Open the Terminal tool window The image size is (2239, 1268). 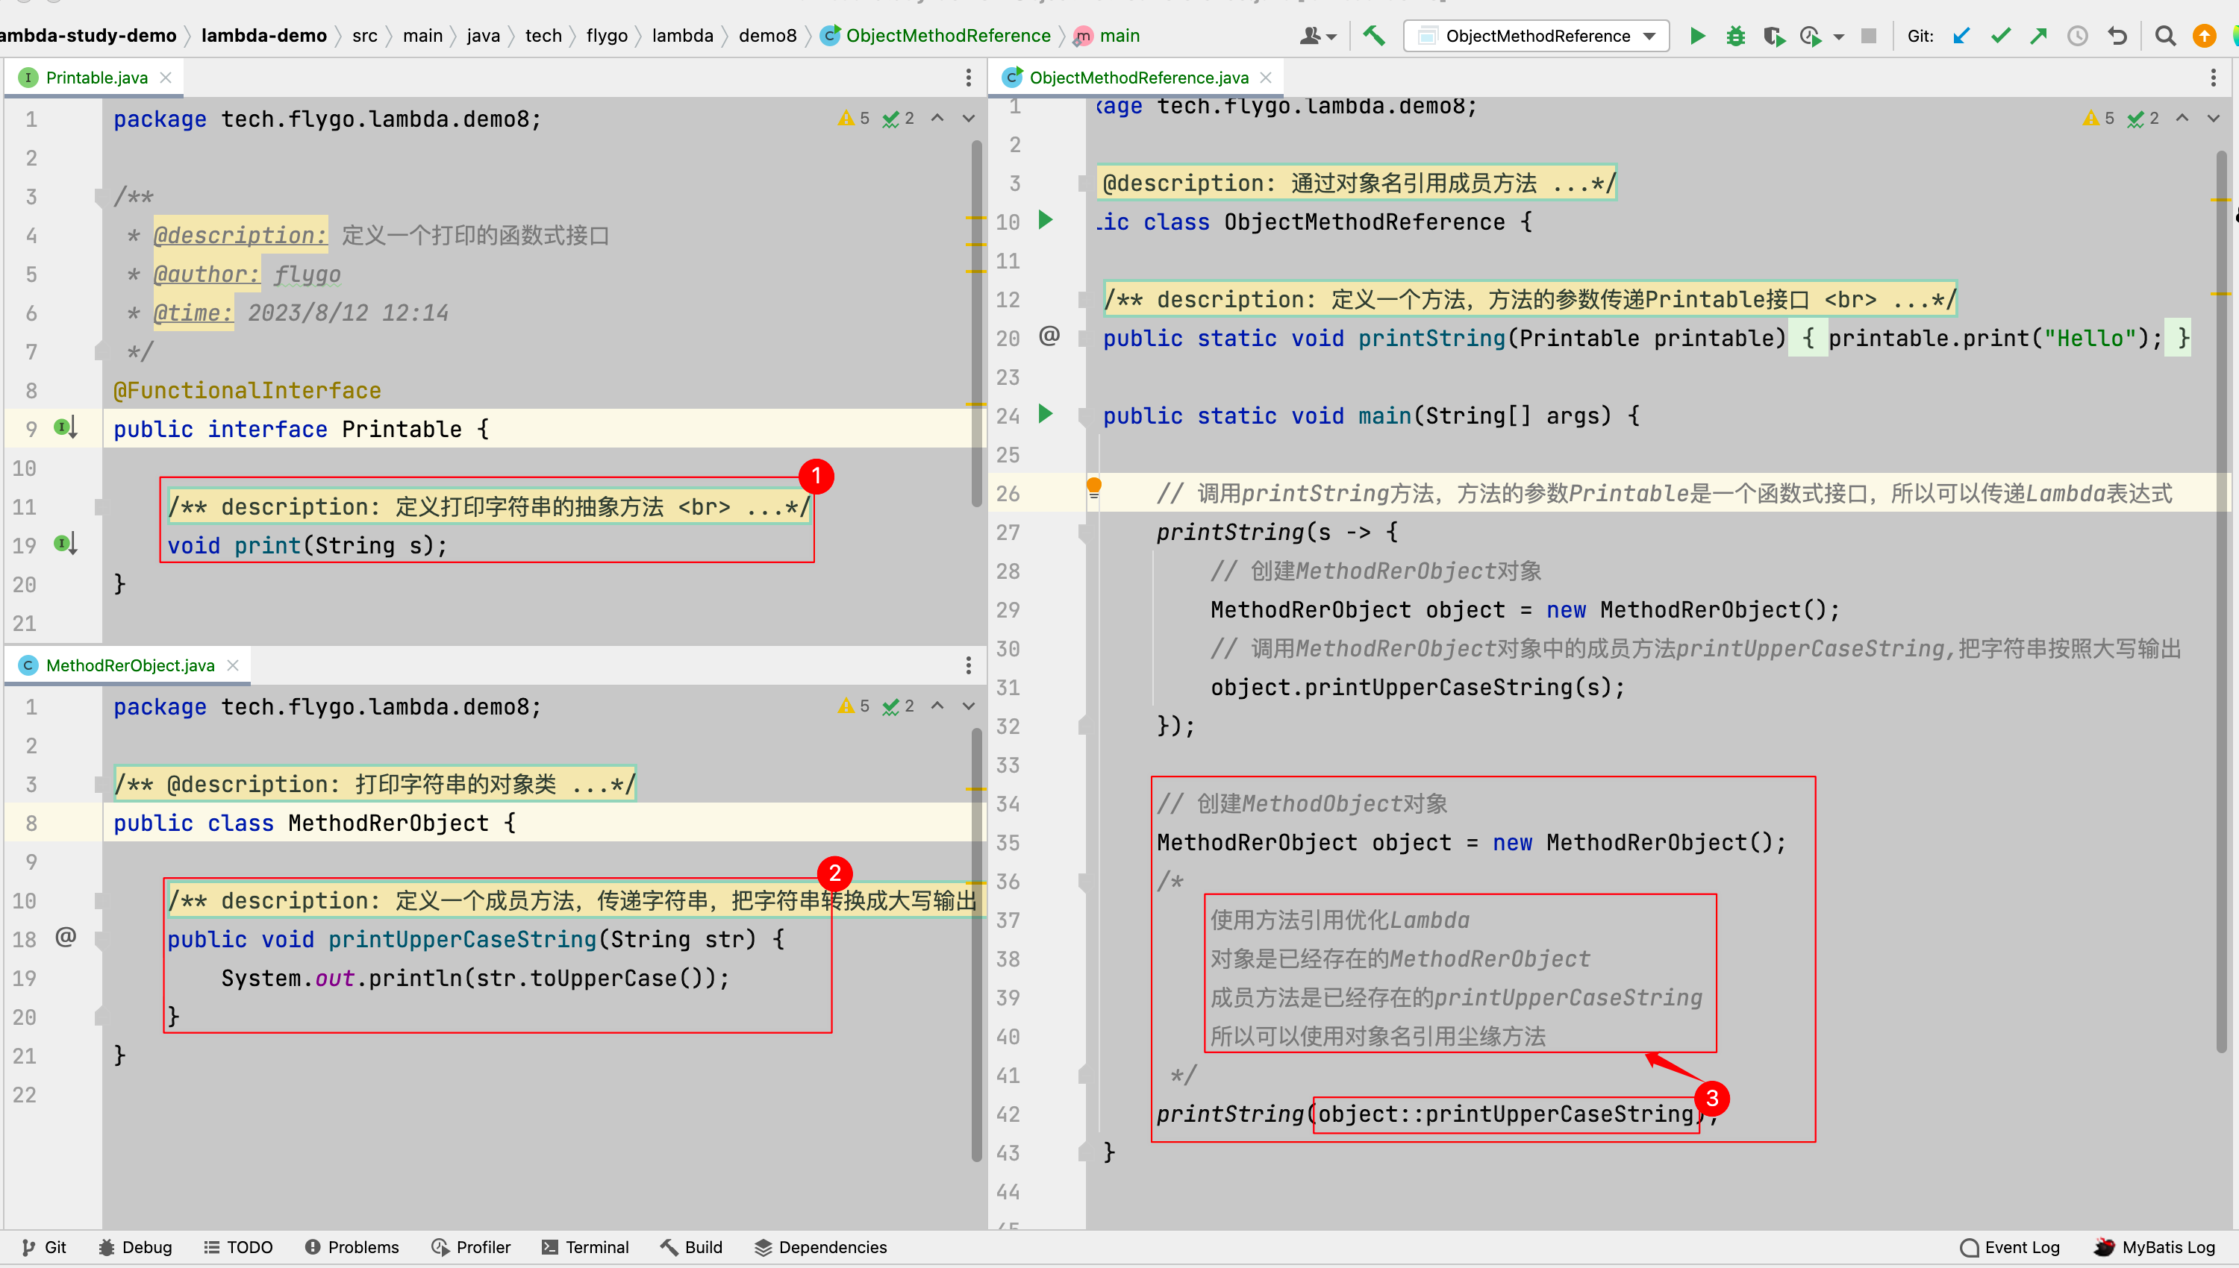tap(585, 1247)
